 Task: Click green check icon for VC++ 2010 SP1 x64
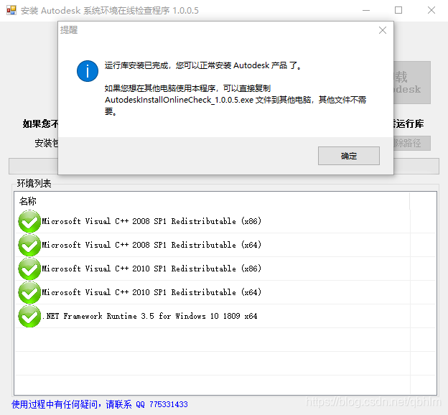point(29,292)
